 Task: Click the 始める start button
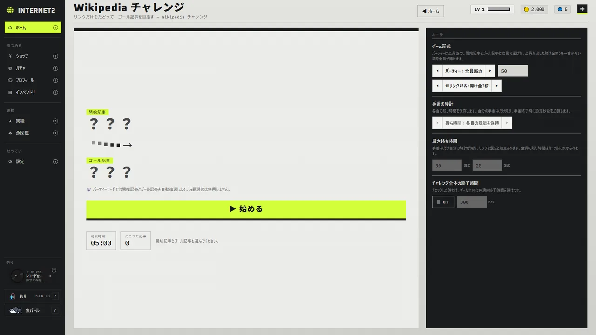[246, 210]
